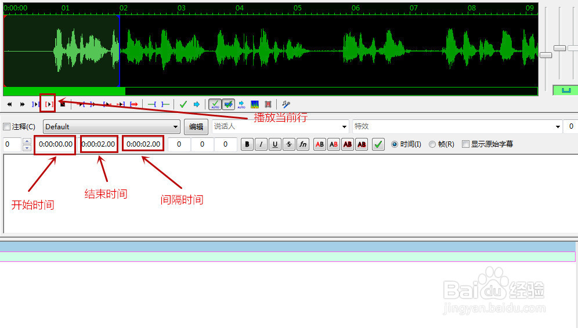Click the left margin field
This screenshot has height=328, width=578.
coord(179,144)
